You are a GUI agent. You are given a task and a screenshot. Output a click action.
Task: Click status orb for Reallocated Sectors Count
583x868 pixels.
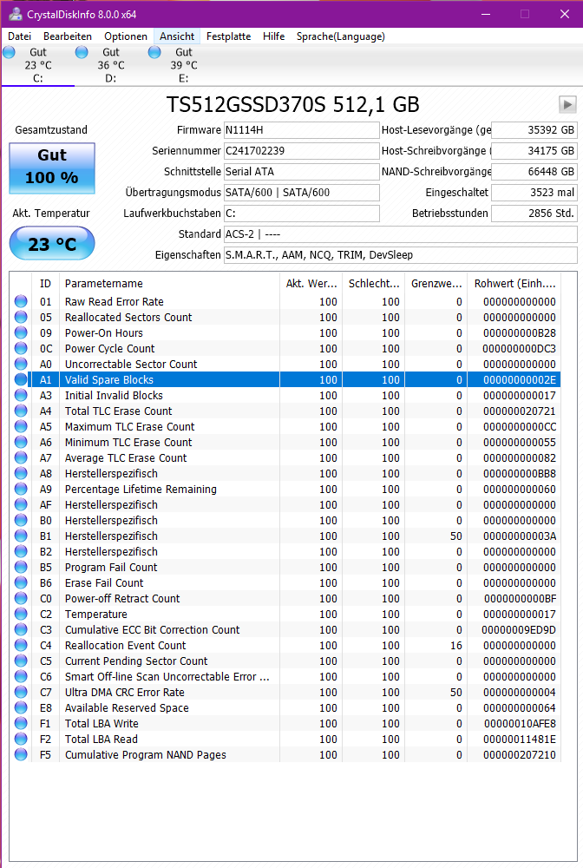coord(21,317)
